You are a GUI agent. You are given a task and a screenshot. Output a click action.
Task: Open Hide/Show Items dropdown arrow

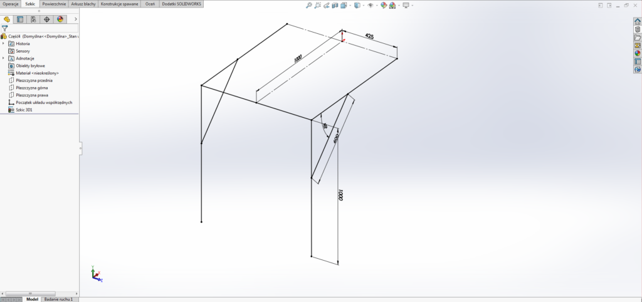376,6
